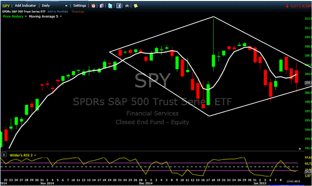The height and width of the screenshot is (186, 312).
Task: Click the Wilder's RSI 2 label
Action: (21, 155)
